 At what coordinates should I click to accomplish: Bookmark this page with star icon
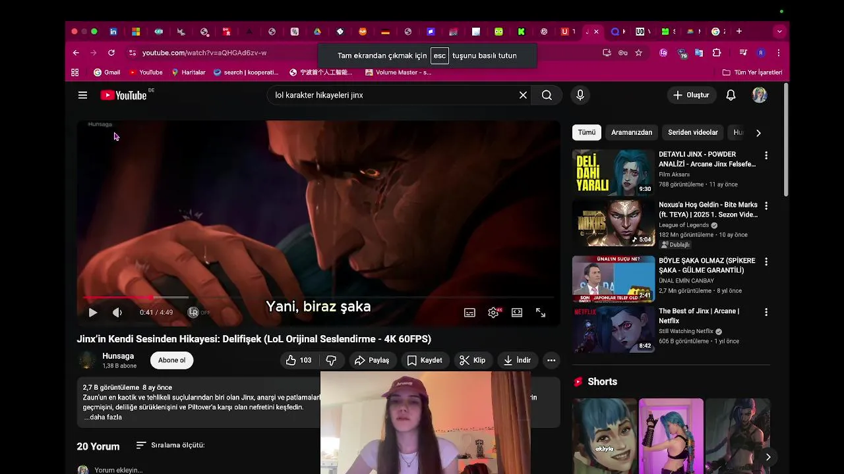coord(638,53)
